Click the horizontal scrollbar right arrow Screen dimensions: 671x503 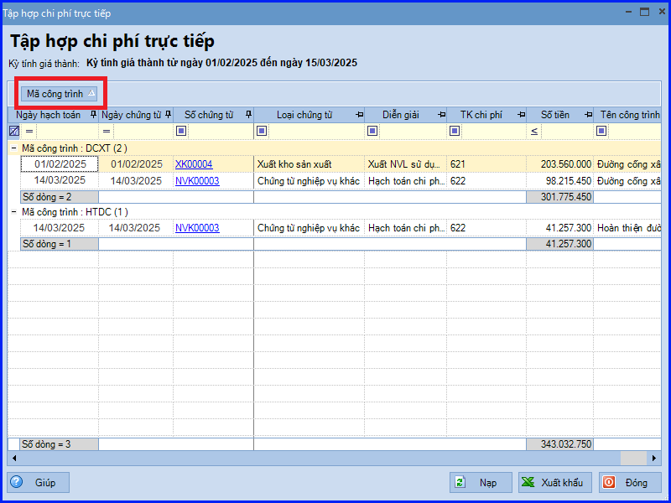(x=655, y=459)
